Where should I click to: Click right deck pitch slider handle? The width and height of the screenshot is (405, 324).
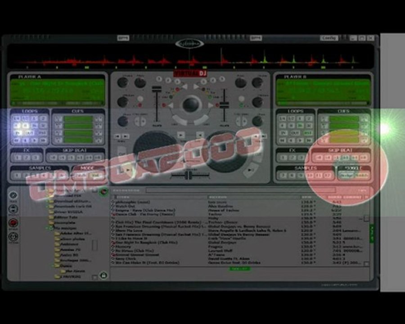point(224,105)
